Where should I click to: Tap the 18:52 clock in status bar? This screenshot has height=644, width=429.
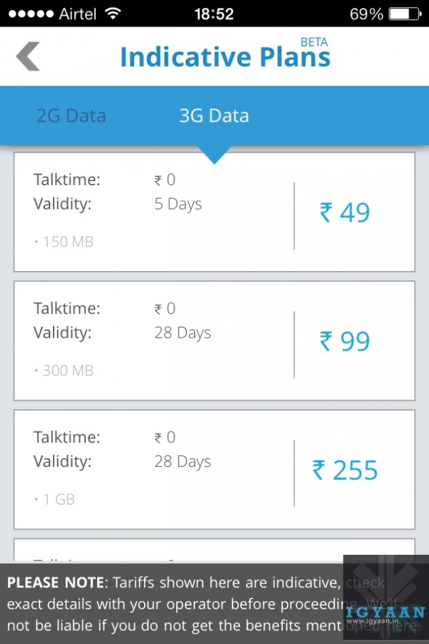coord(213,14)
